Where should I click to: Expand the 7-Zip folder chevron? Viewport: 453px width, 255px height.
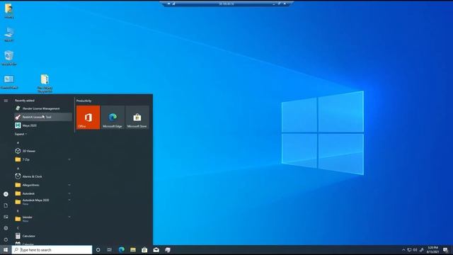69,159
